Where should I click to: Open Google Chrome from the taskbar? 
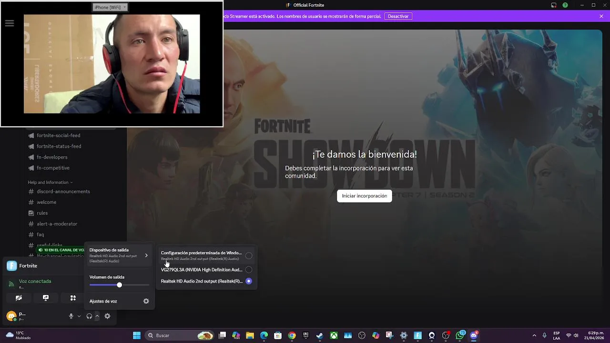click(292, 335)
